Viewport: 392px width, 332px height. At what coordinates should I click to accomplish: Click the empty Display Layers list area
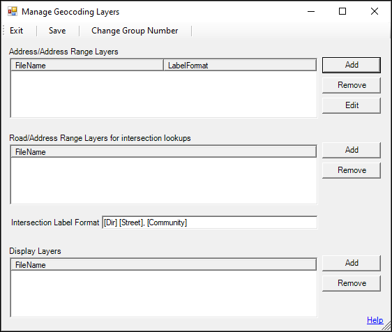pos(164,294)
